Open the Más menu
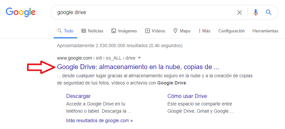The width and height of the screenshot is (285, 129). tap(205, 31)
